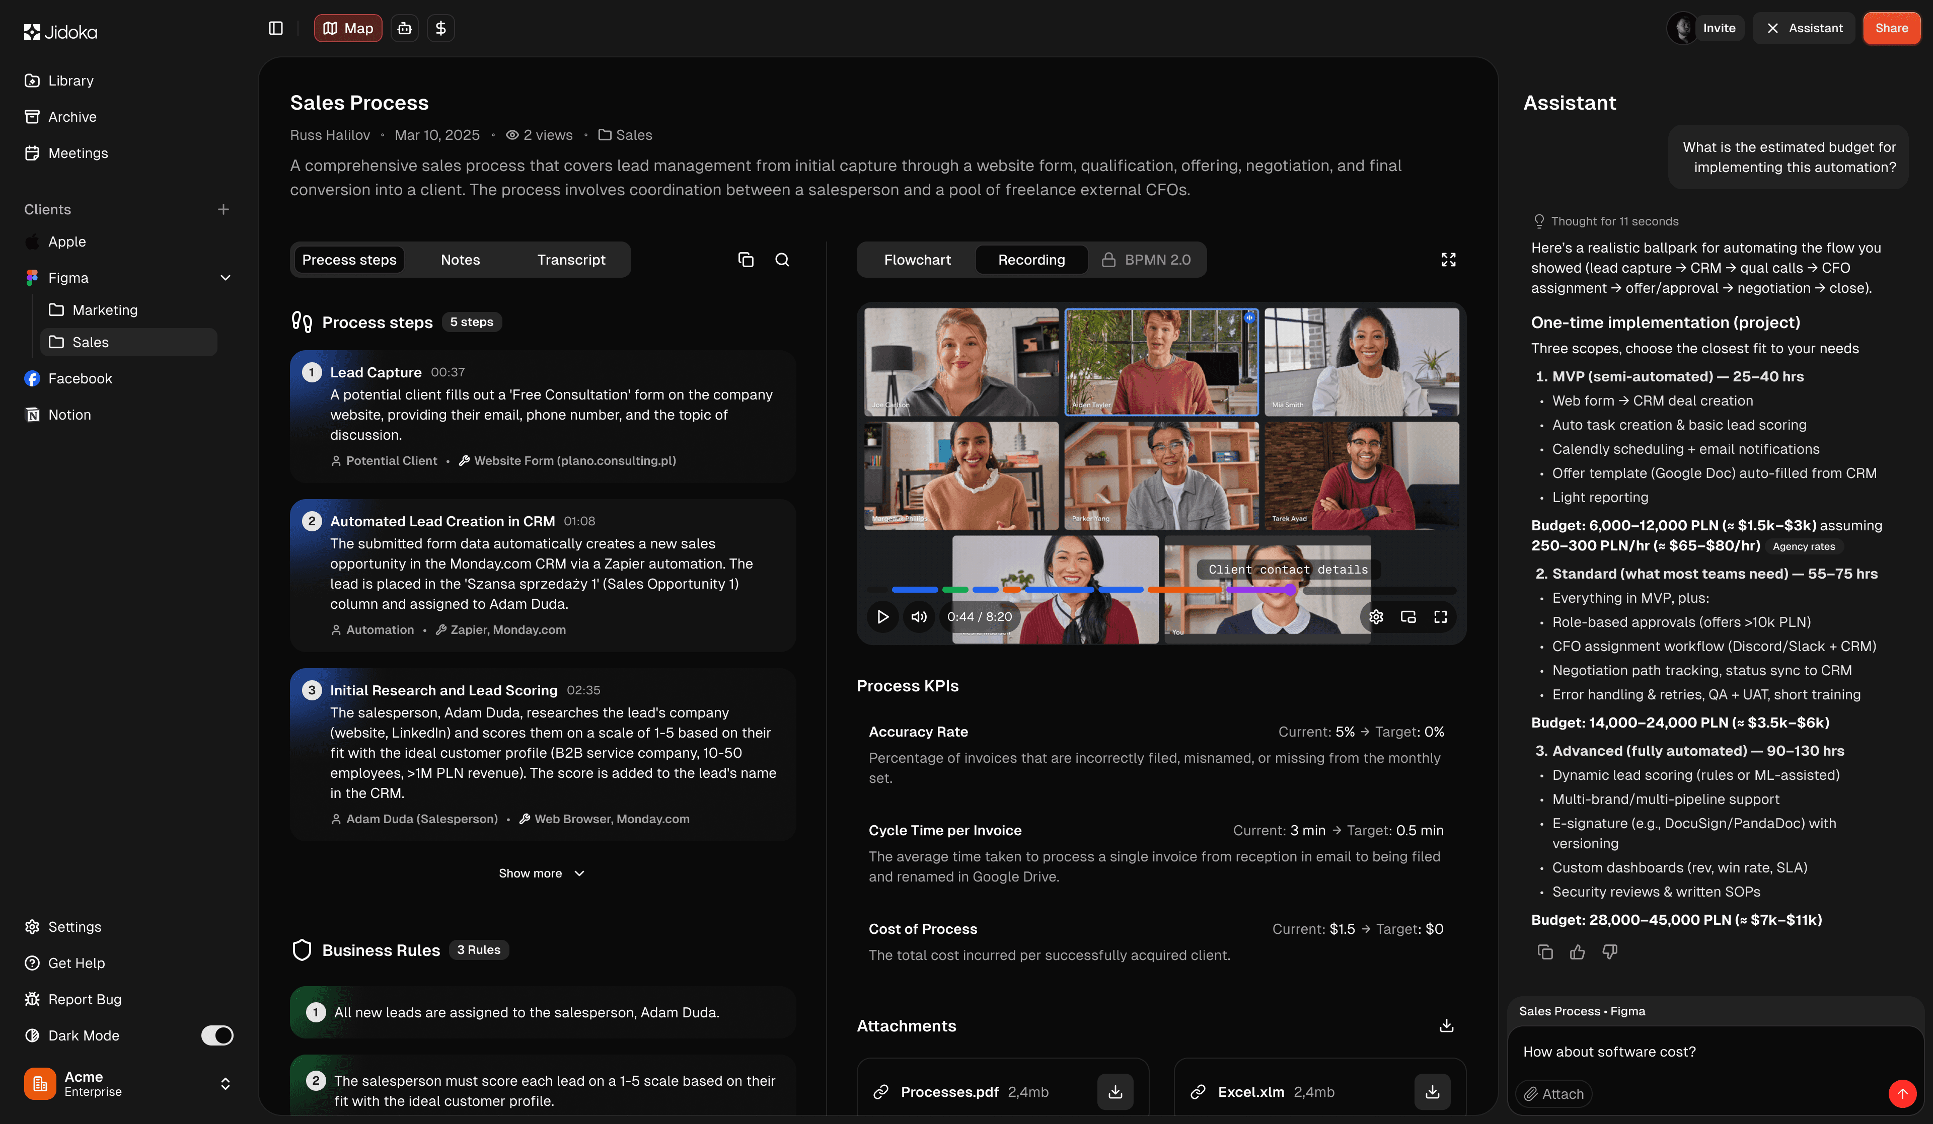
Task: Mute the recording volume
Action: pos(918,616)
